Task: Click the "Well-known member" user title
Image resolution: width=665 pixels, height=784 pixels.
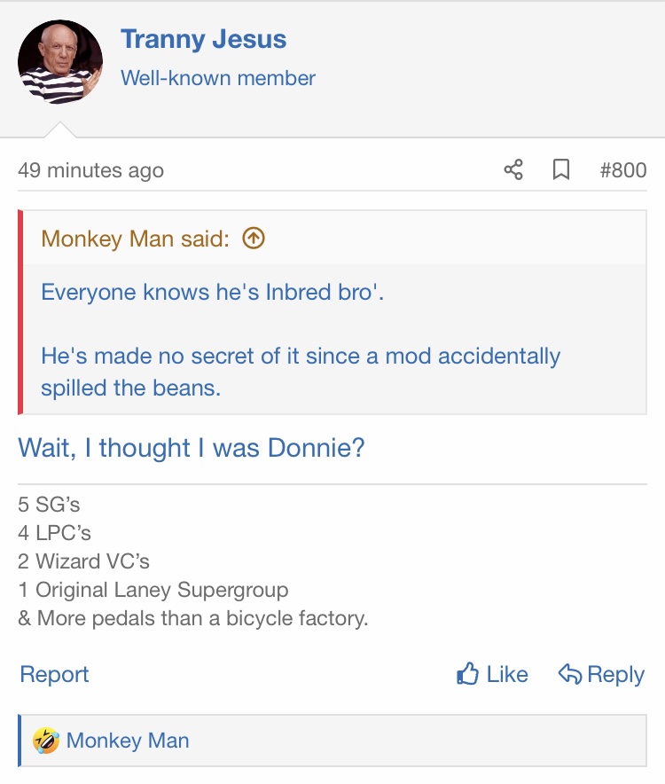Action: click(x=218, y=78)
